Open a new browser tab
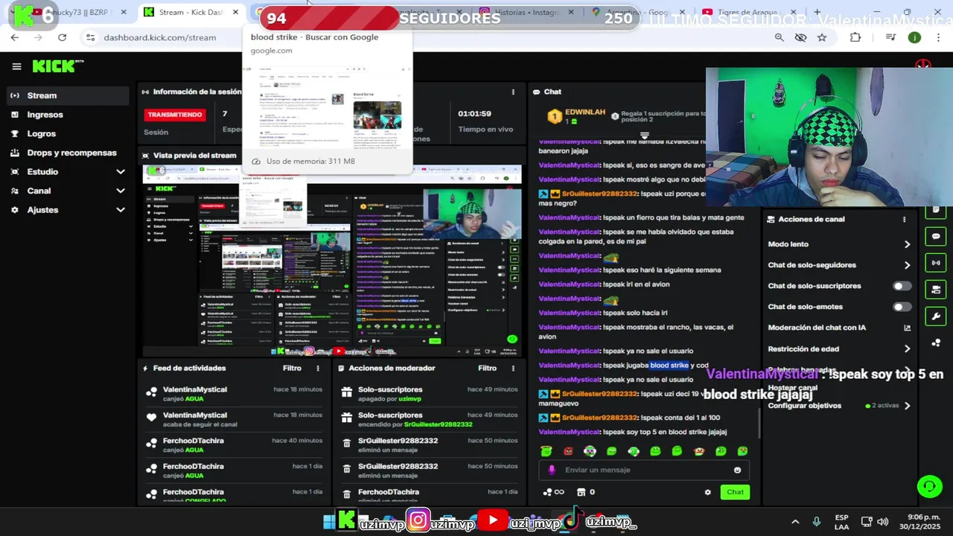Screen dimensions: 953x536 tap(817, 12)
